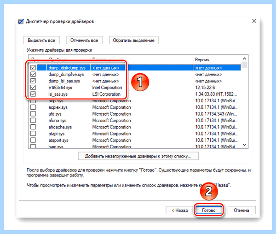Click version 10.0.17134.343 cell
This screenshot has width=276, height=234.
[216, 114]
